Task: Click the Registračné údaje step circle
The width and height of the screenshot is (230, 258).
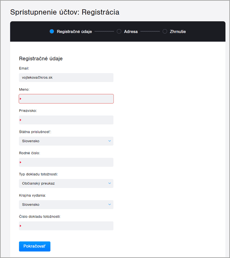Action: tap(52, 32)
